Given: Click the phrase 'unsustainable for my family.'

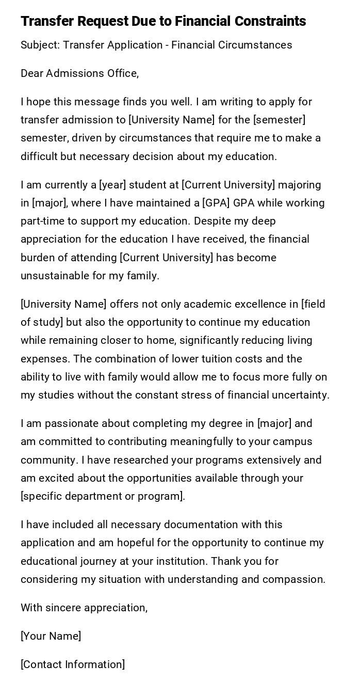Looking at the screenshot, I should pyautogui.click(x=90, y=276).
